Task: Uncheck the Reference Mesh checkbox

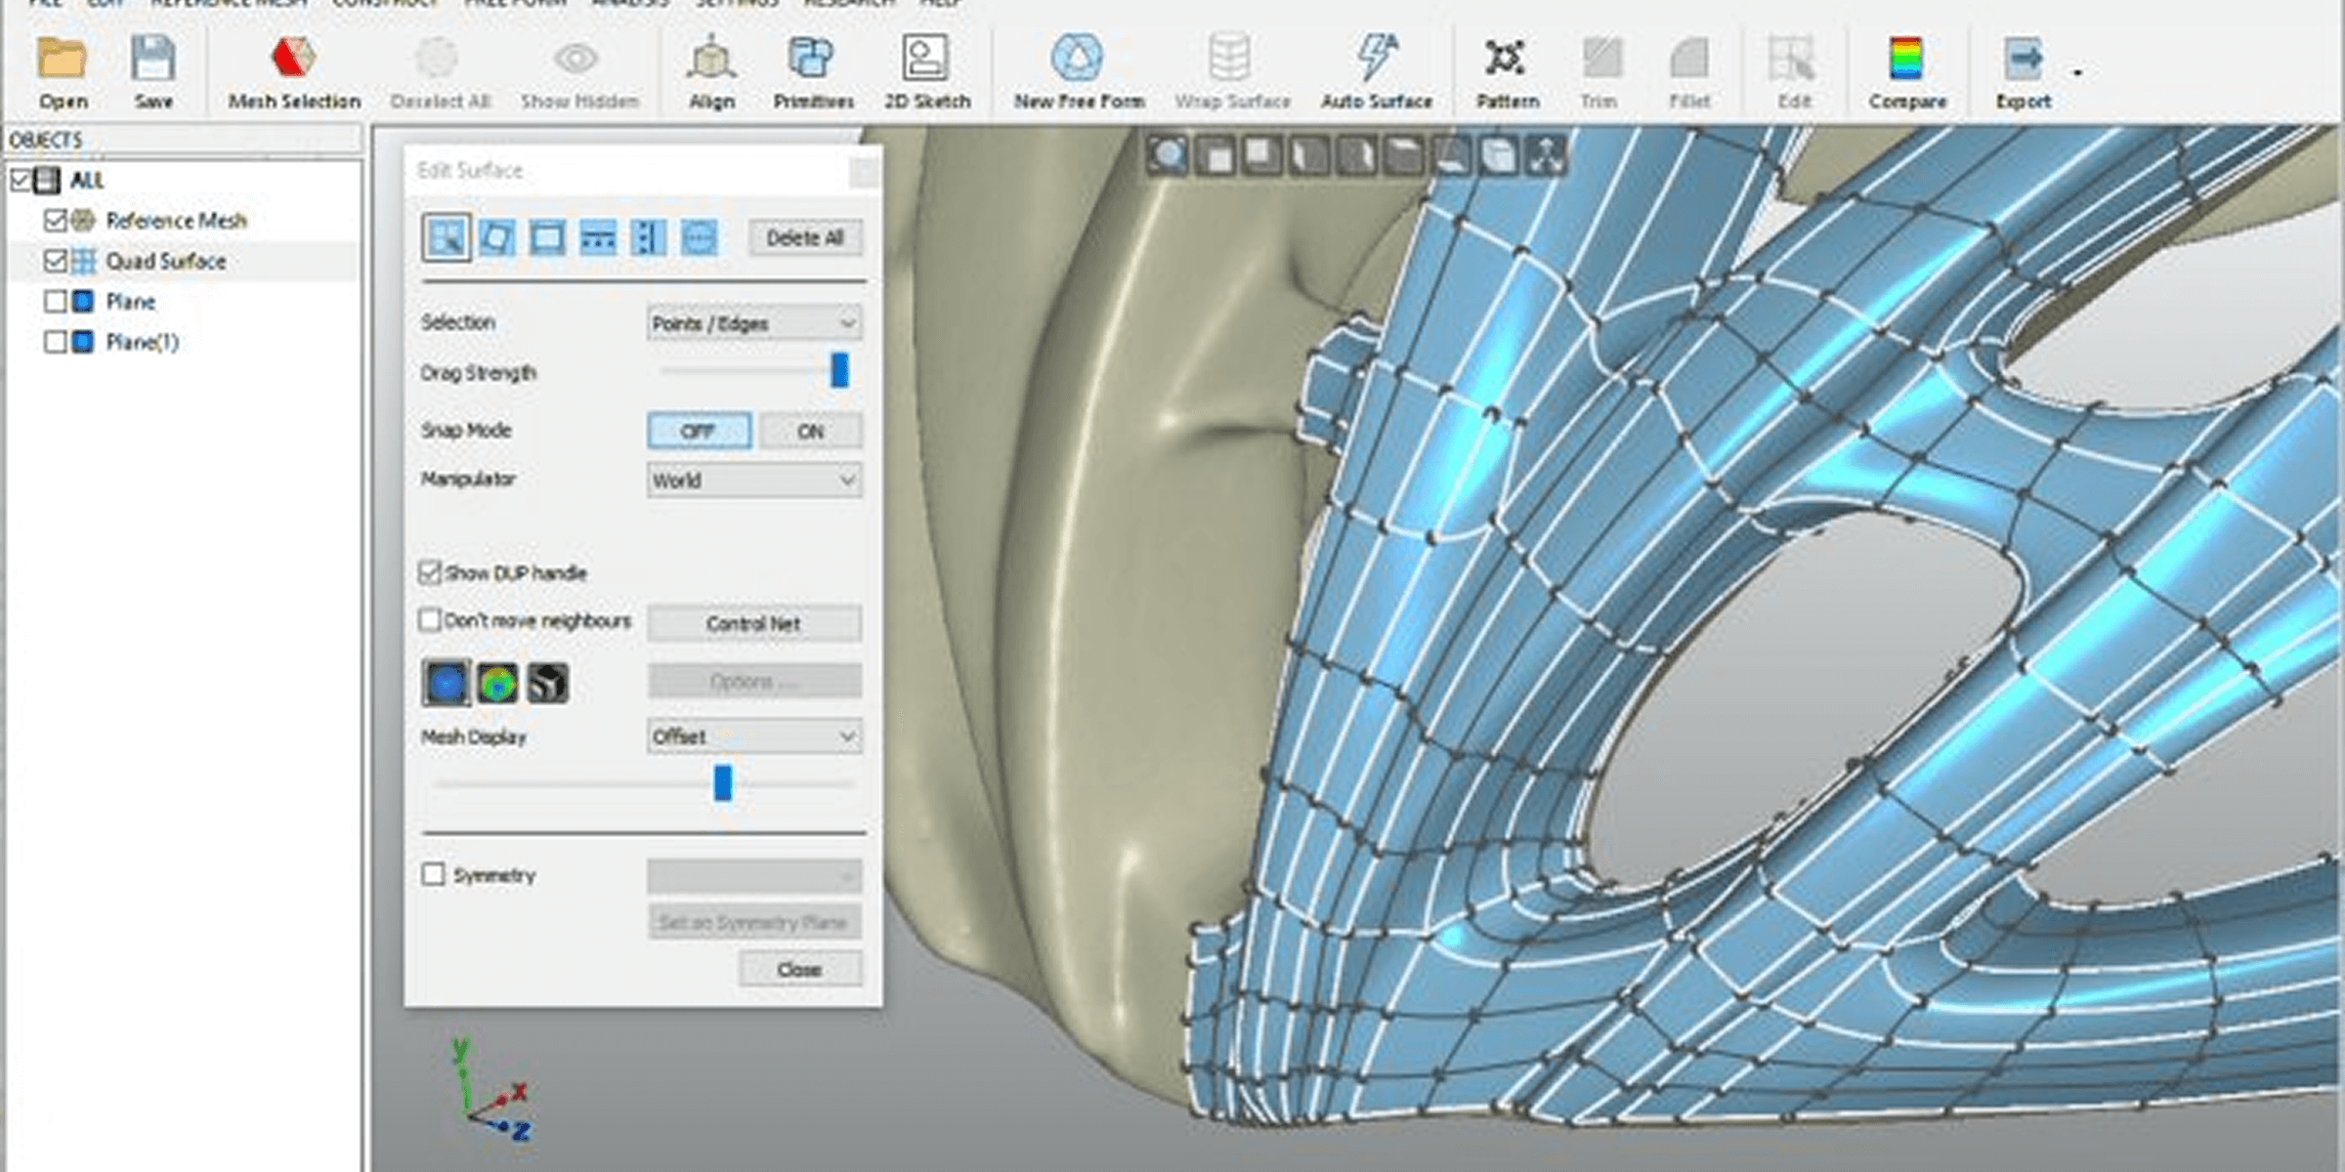Action: [x=56, y=221]
